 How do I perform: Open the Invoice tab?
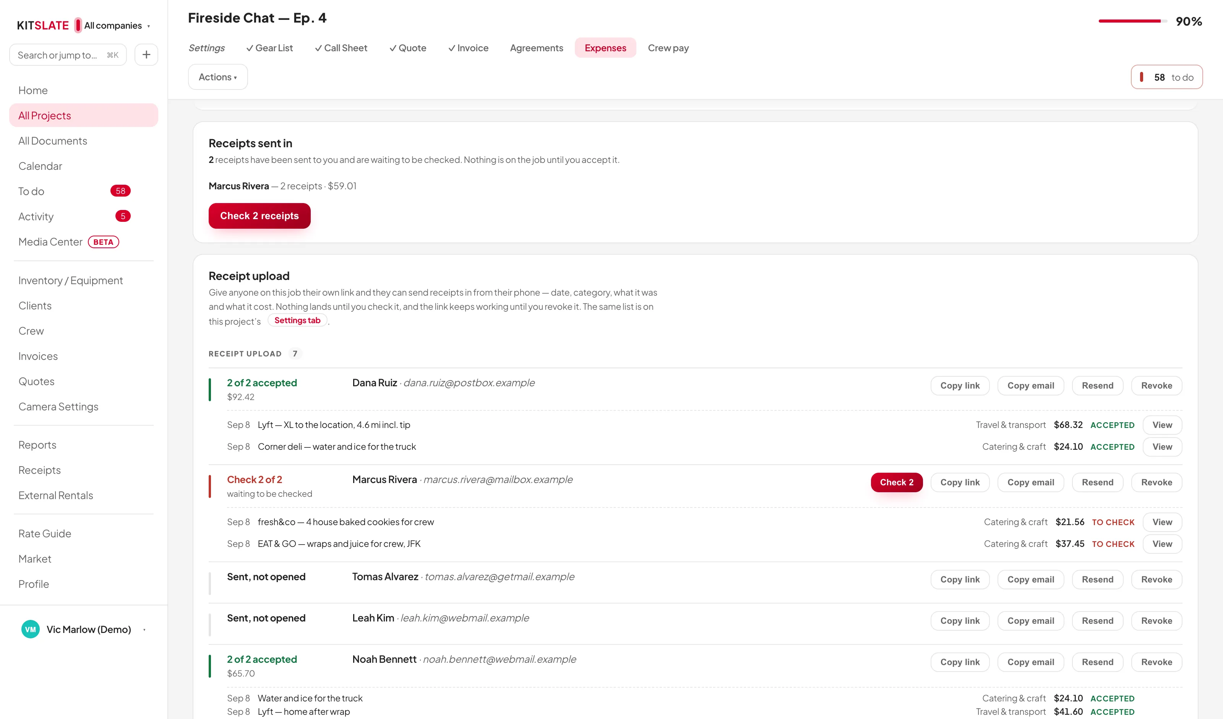[x=468, y=47]
